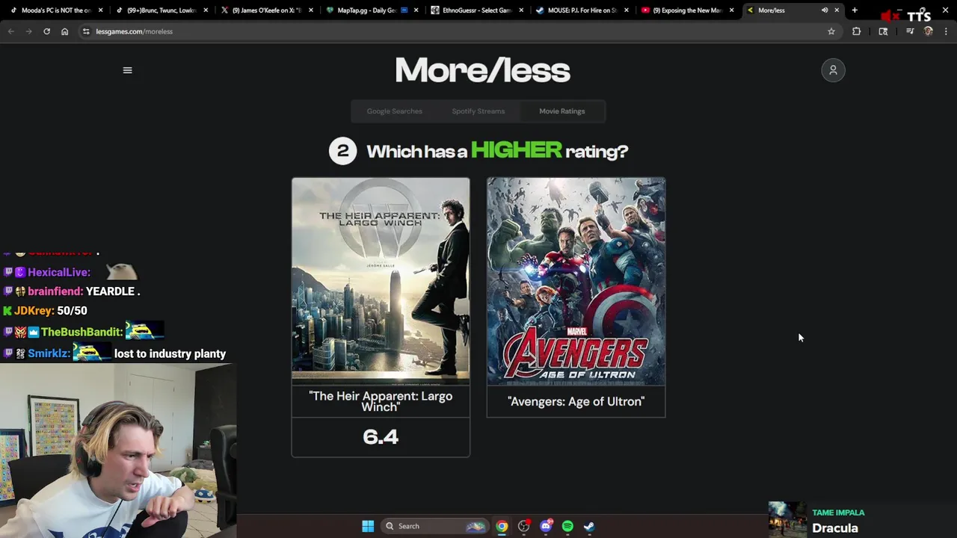The height and width of the screenshot is (538, 957).
Task: Click the More/less logo heading
Action: click(x=482, y=71)
